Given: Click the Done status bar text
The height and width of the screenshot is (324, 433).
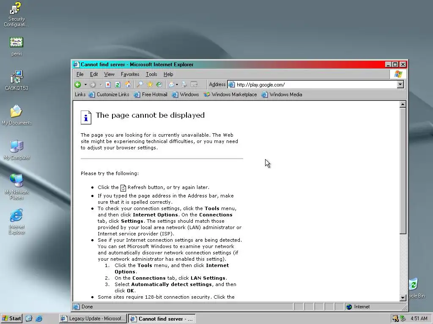Looking at the screenshot, I should 87,307.
